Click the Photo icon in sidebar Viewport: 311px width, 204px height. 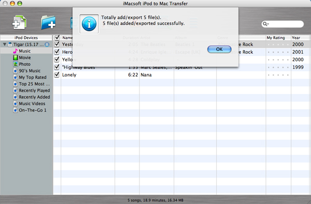click(x=15, y=64)
